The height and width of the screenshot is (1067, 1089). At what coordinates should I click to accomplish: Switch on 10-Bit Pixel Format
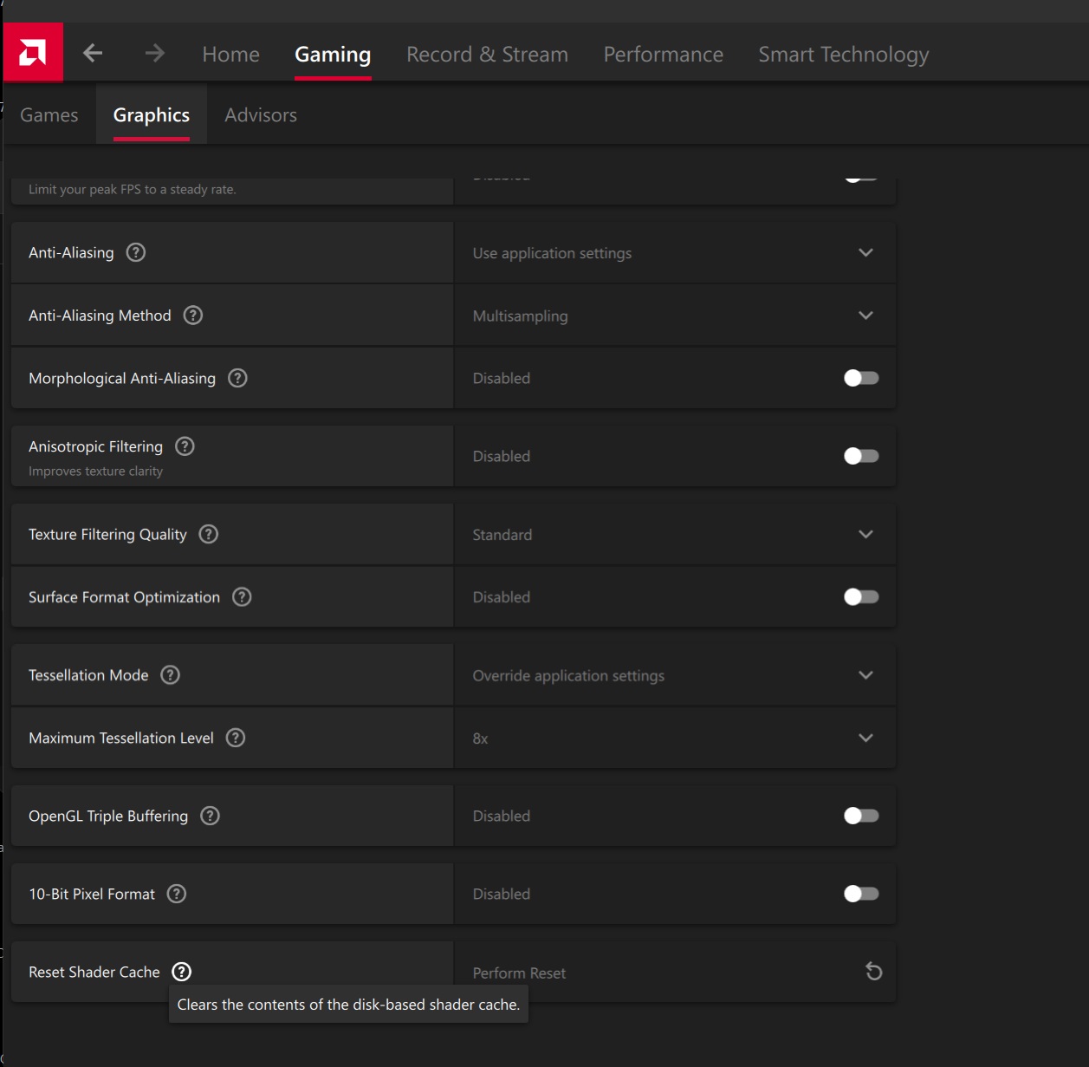pos(861,894)
